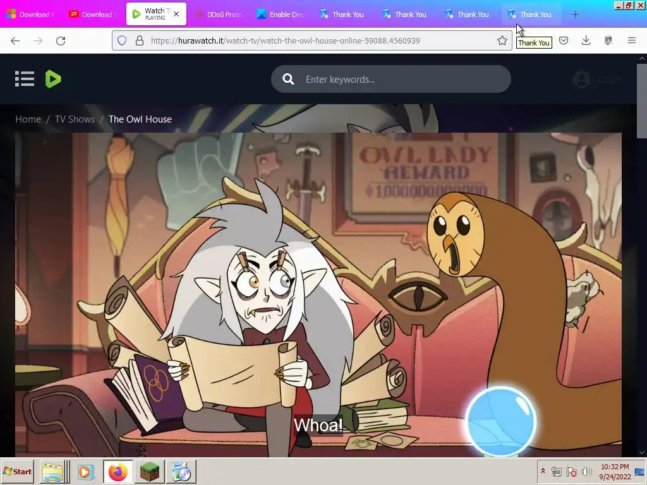Click the extension icon beside downloads

(x=608, y=40)
